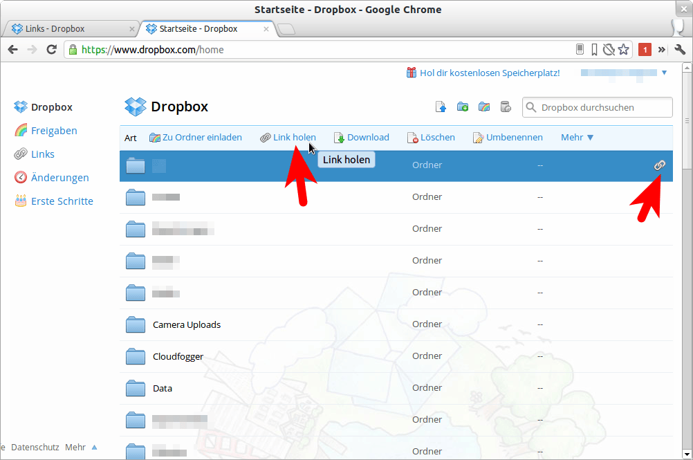The height and width of the screenshot is (460, 693).
Task: Close the Links - Dropbox tab
Action: [131, 29]
